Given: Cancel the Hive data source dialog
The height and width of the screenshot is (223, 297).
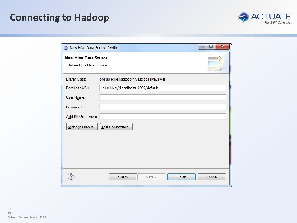Looking at the screenshot, I should pos(212,177).
